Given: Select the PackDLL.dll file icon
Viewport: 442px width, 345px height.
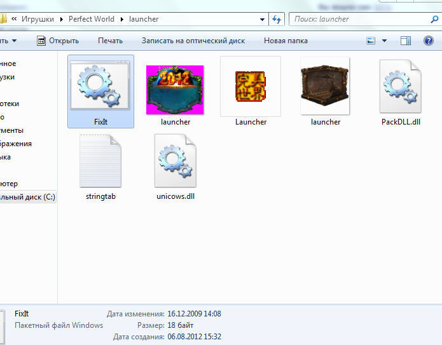Looking at the screenshot, I should pos(400,87).
